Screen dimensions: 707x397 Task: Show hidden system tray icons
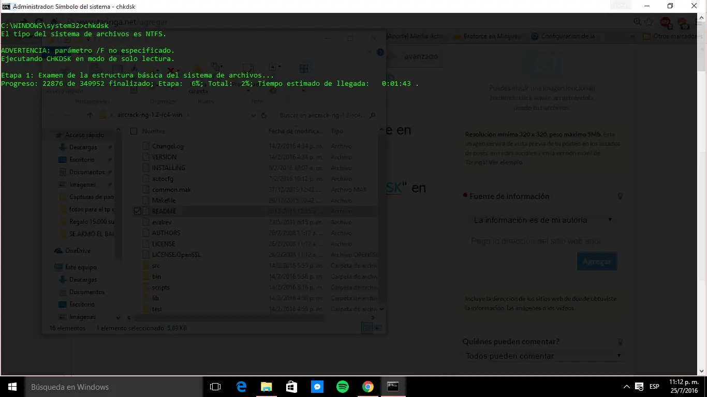click(627, 387)
